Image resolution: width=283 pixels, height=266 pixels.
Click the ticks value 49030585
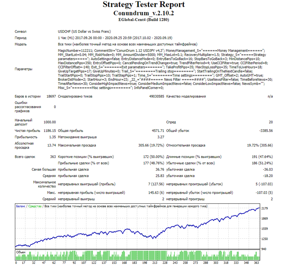pos(157,96)
